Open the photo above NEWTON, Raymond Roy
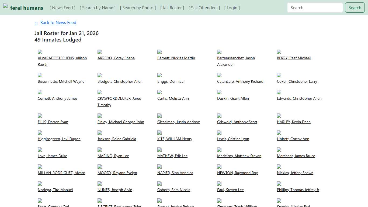The width and height of the screenshot is (368, 207). [219, 167]
